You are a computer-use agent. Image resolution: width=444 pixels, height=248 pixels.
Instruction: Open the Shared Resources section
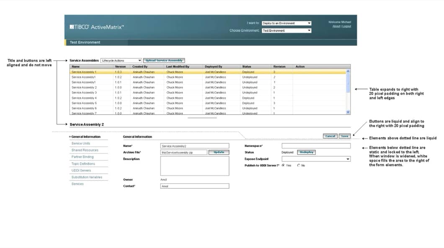tap(85, 150)
